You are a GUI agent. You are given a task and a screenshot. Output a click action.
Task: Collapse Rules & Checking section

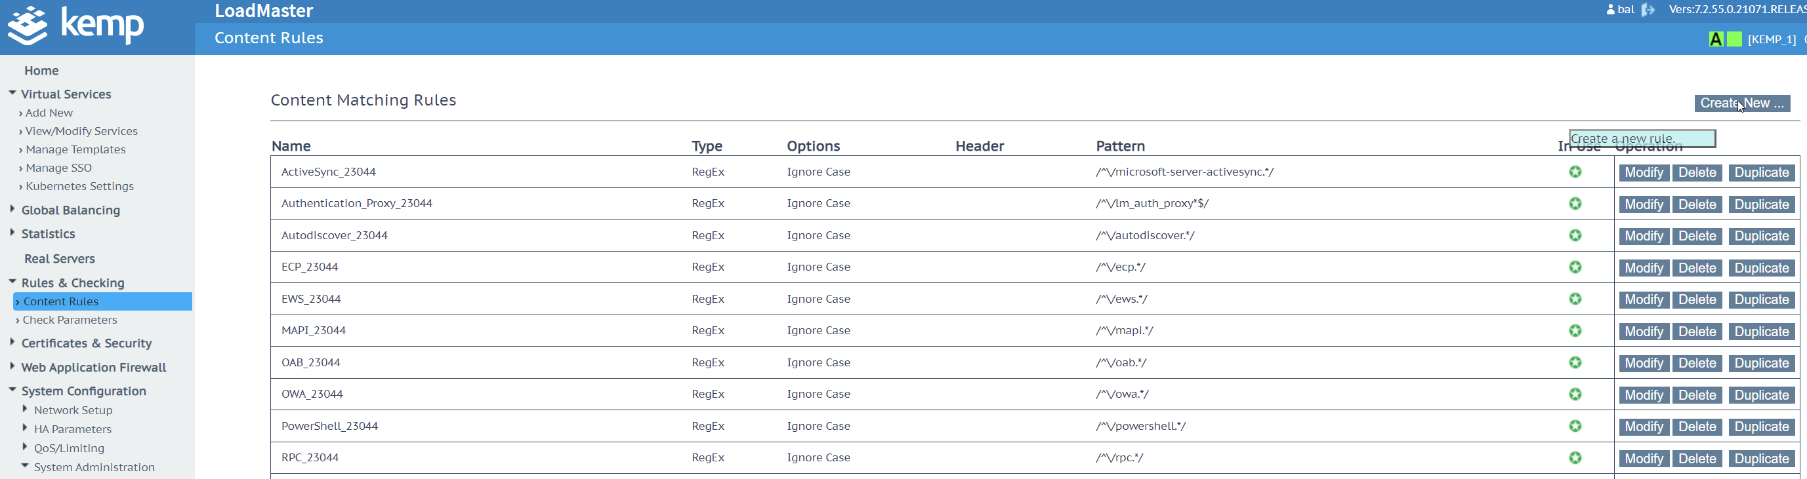tap(12, 282)
